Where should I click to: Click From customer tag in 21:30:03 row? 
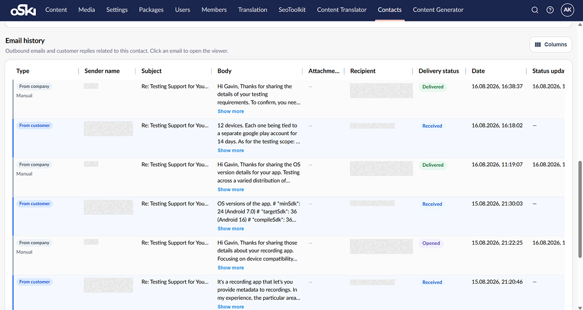(x=35, y=203)
